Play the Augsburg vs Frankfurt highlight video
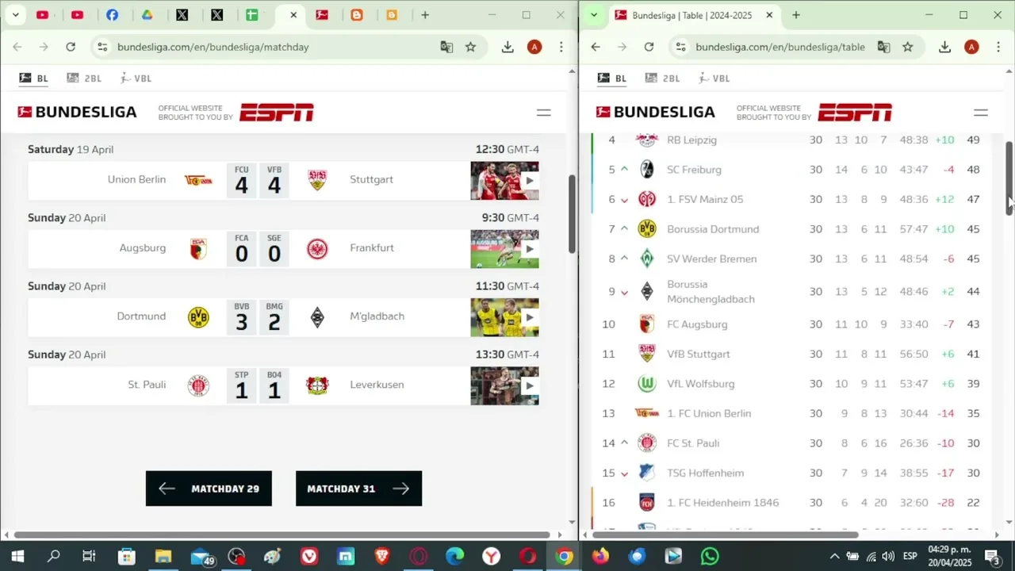The image size is (1015, 571). tap(504, 249)
